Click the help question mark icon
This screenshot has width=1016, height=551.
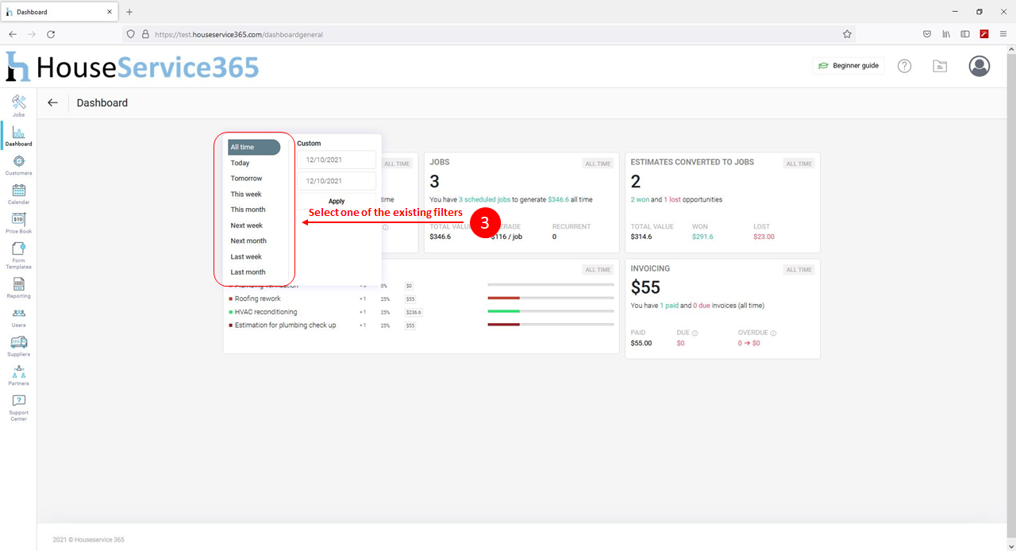[904, 66]
